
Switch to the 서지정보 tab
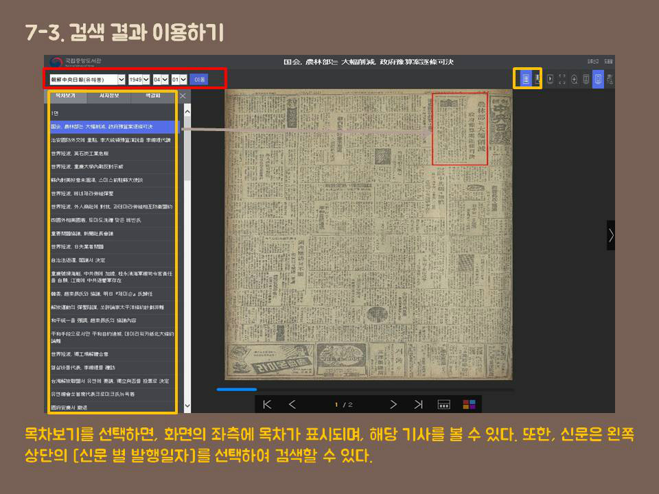(x=109, y=96)
